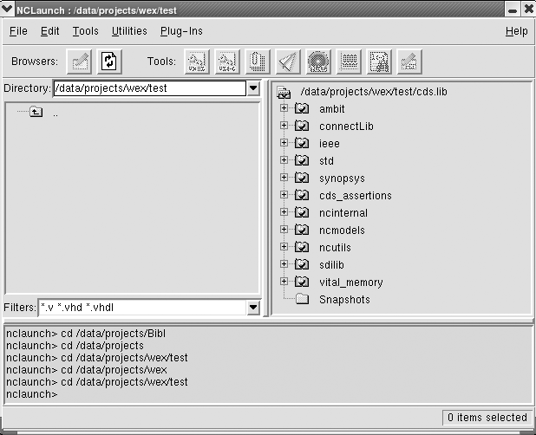Launch the Verilog compiler tool icon
The image size is (536, 435).
[227, 62]
